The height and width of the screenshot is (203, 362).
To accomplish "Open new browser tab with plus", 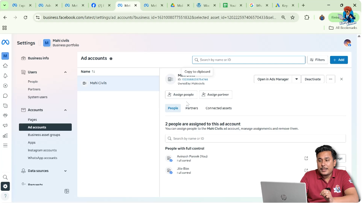I will pyautogui.click(x=303, y=5).
